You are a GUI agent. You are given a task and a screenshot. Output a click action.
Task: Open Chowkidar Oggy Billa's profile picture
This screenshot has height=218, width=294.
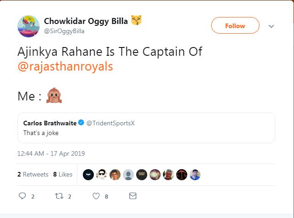pyautogui.click(x=28, y=26)
